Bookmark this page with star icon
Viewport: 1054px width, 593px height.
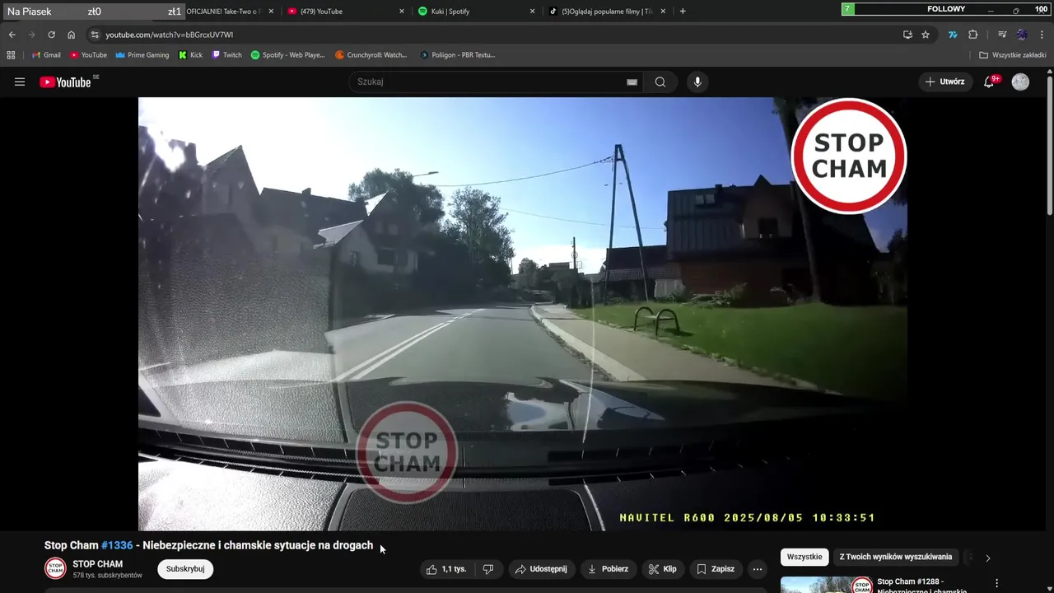[x=926, y=35]
